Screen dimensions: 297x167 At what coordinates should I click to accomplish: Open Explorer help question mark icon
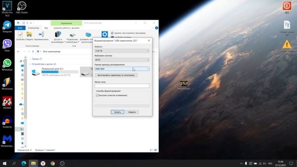[156, 28]
